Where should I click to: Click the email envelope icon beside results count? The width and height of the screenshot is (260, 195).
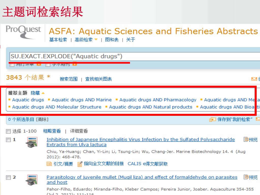[254, 79]
